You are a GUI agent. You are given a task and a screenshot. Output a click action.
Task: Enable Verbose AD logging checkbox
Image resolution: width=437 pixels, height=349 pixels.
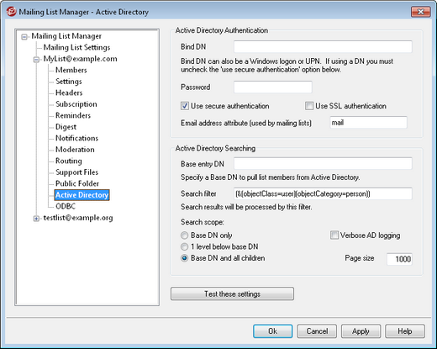334,235
